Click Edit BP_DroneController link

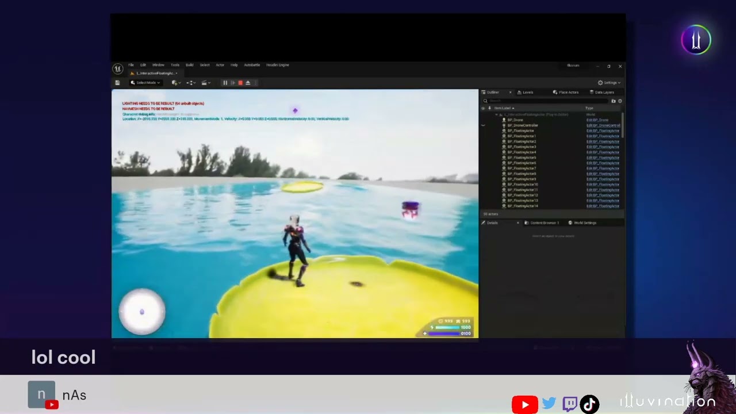603,125
